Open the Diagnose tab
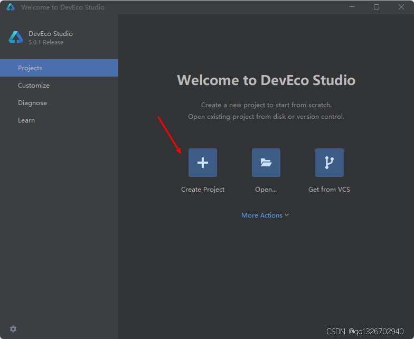 click(59, 102)
